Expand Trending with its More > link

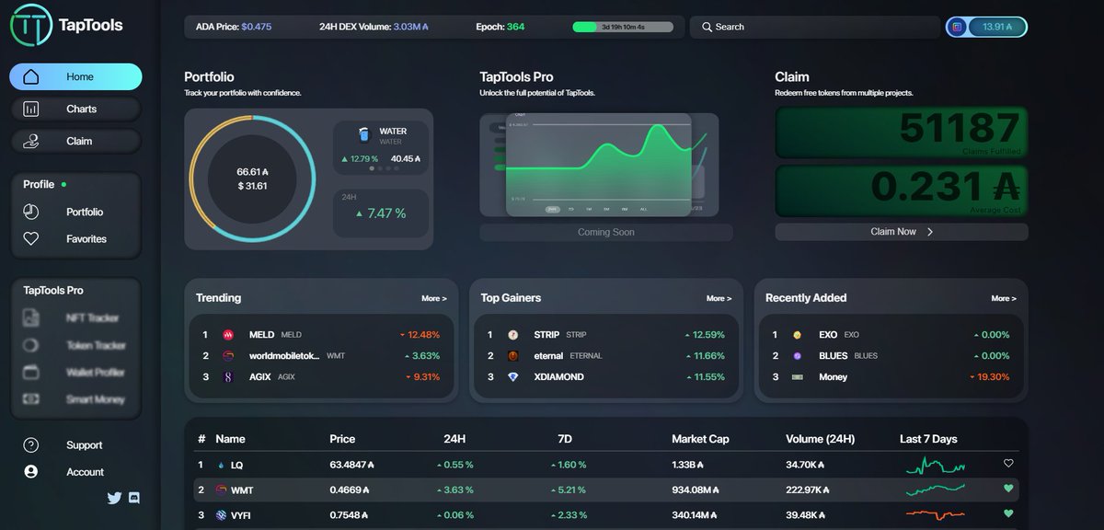434,298
